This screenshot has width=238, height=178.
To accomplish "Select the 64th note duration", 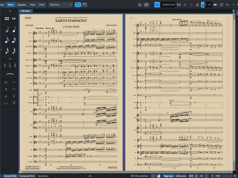I will coord(14,51).
